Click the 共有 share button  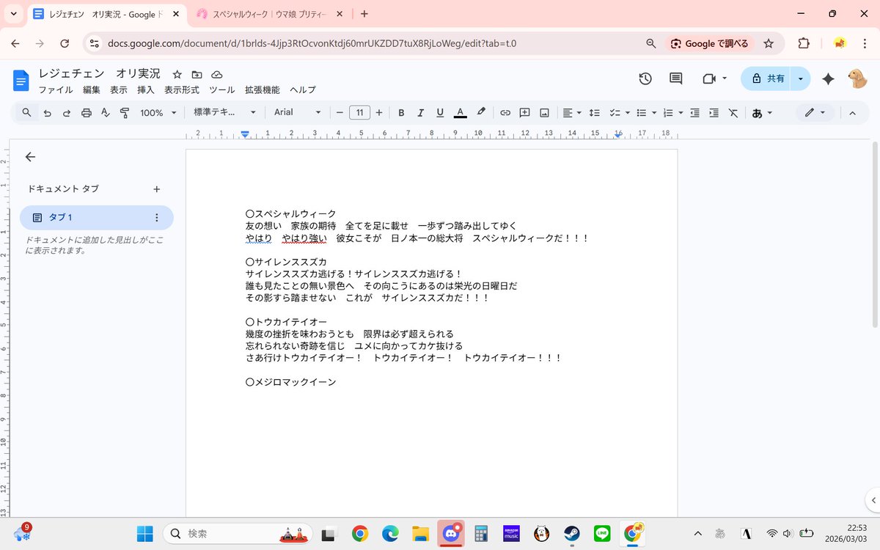[767, 78]
